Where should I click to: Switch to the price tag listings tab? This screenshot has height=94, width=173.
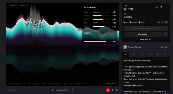(142, 54)
